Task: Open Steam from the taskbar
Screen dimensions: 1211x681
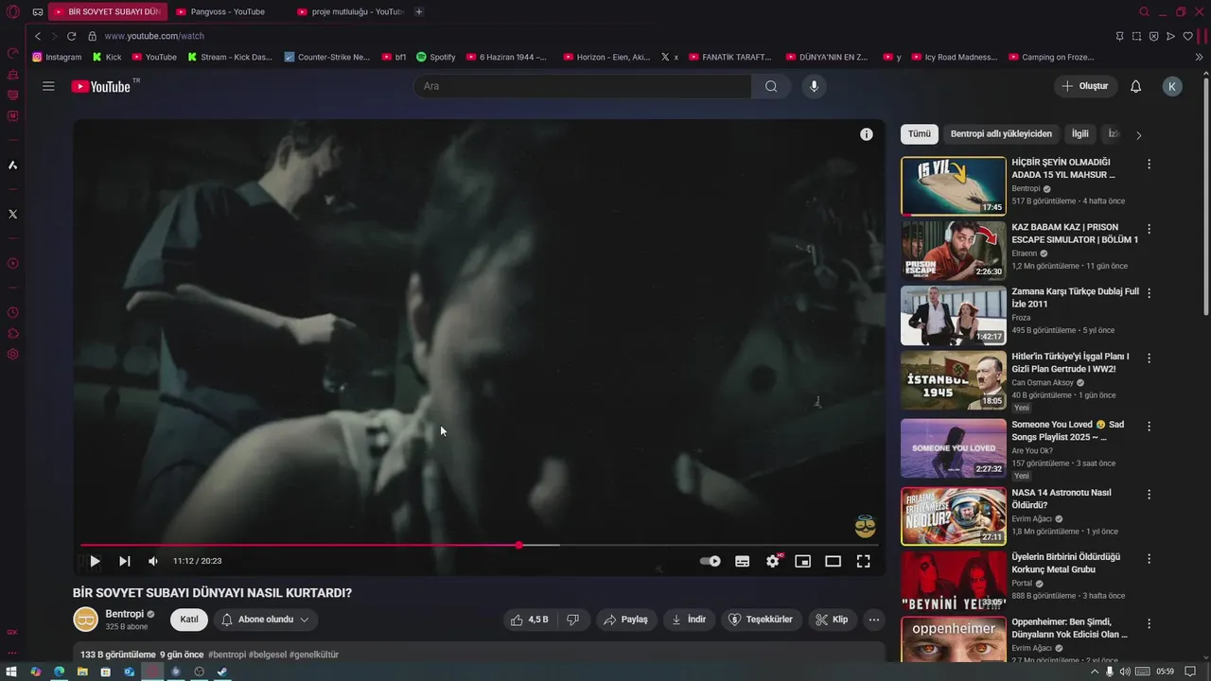Action: pos(222,672)
